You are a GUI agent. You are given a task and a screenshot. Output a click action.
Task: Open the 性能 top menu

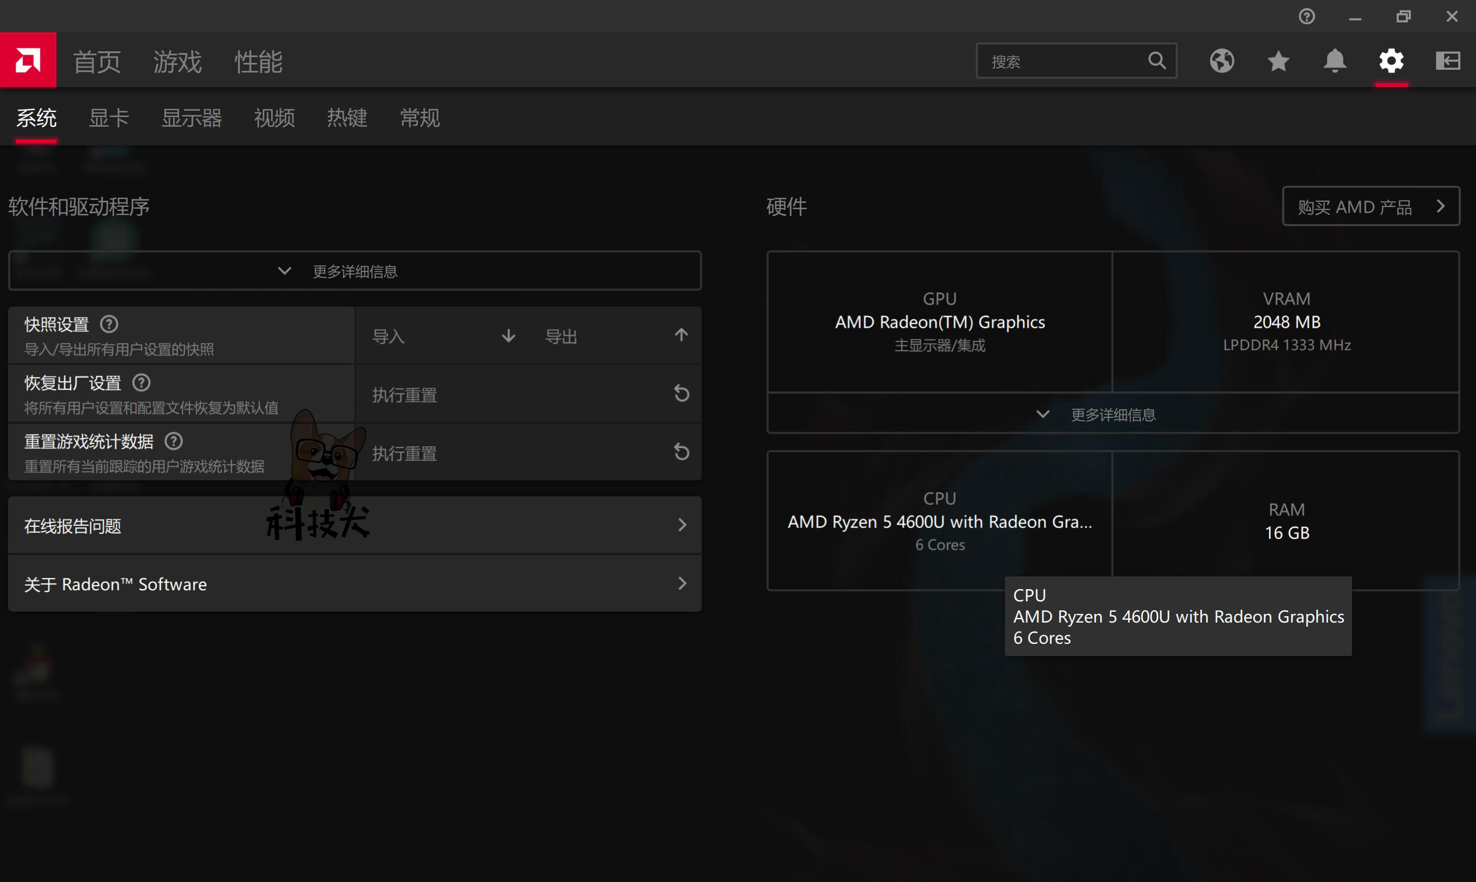[x=258, y=62]
